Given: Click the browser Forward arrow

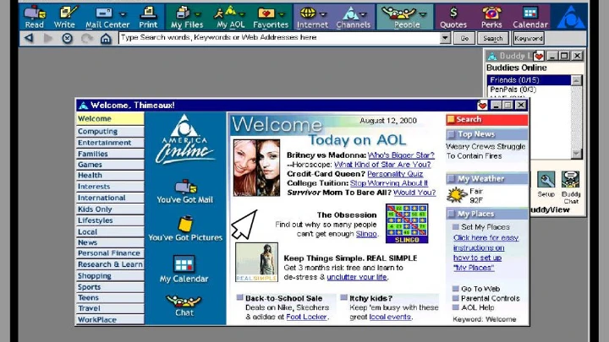Looking at the screenshot, I should tap(48, 38).
